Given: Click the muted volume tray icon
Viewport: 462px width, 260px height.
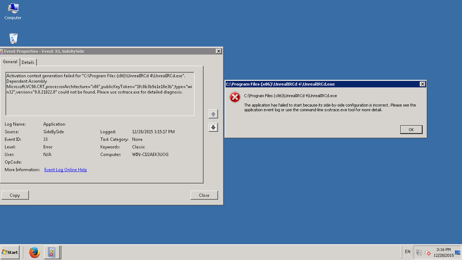Looking at the screenshot, I should tap(427, 252).
